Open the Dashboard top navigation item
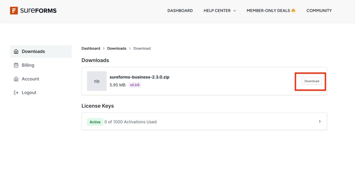Screen dimensions: 355x169 [180, 11]
